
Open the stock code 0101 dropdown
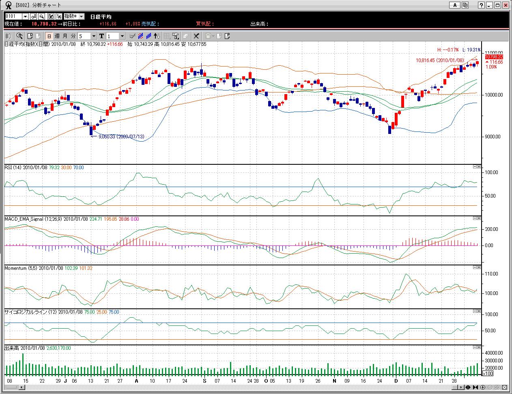click(25, 16)
